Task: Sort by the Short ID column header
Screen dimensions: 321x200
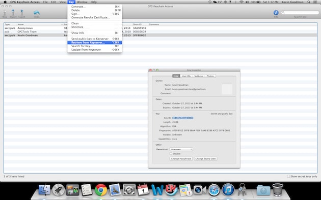Action: pos(140,24)
